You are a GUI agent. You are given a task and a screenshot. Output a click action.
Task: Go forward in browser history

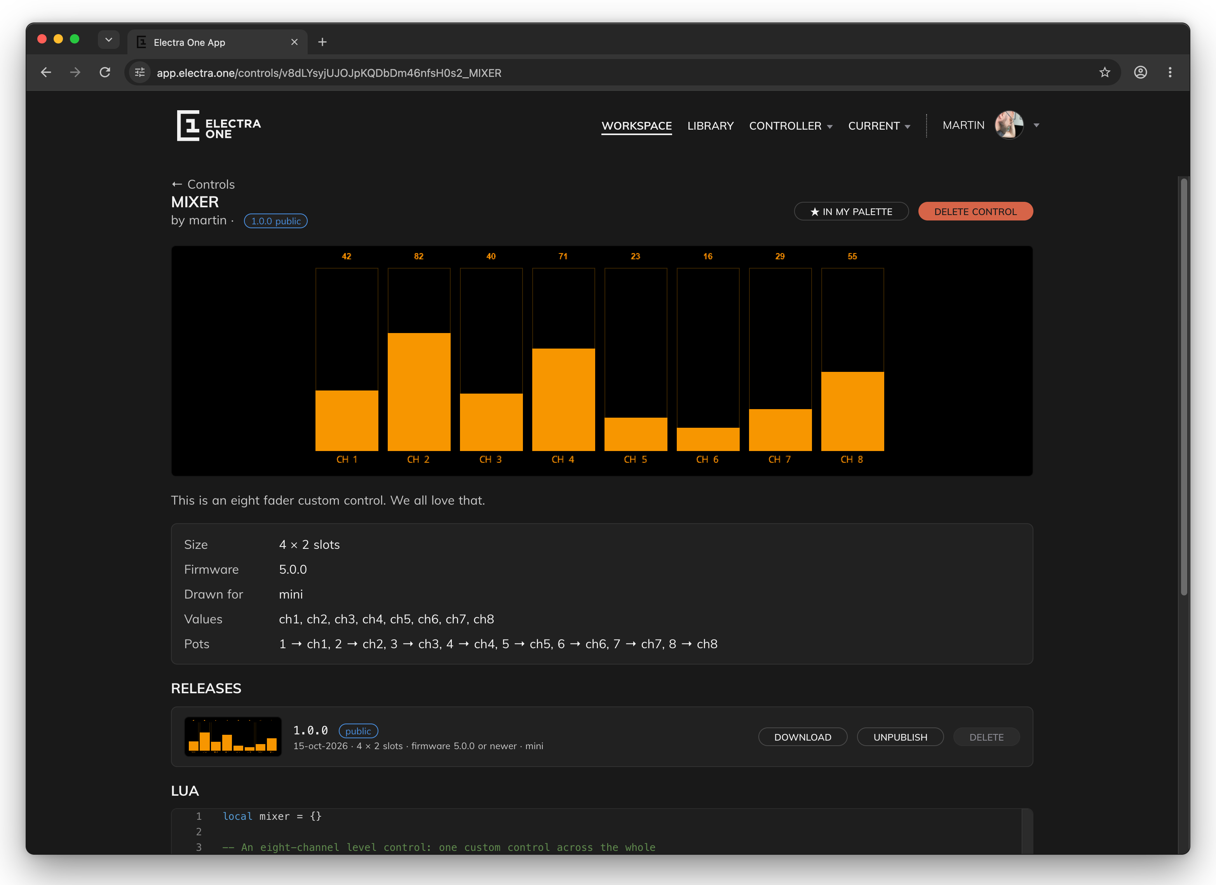point(75,72)
